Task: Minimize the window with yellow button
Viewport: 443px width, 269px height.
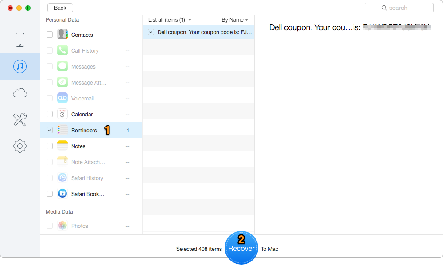Action: [19, 8]
